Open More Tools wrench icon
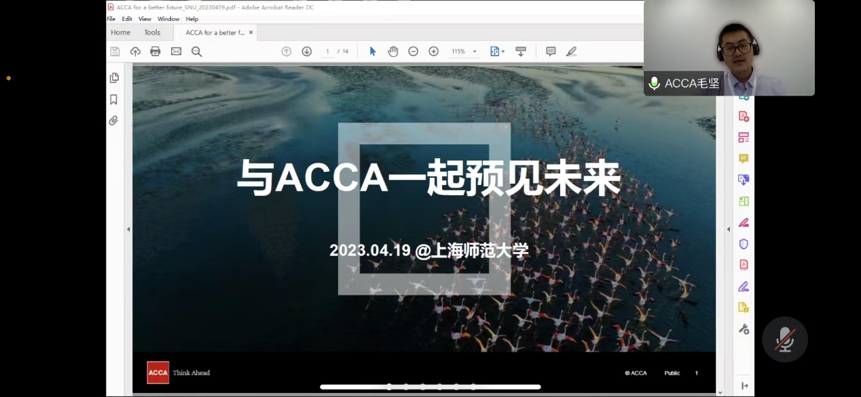861x397 pixels. pos(744,329)
